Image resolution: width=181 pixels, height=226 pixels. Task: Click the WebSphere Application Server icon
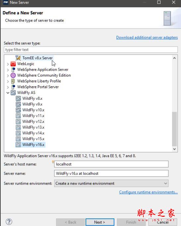[x=13, y=69]
